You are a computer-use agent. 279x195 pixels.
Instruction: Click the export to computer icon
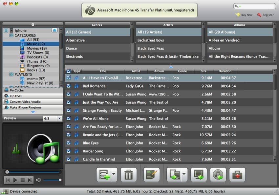(x=199, y=175)
